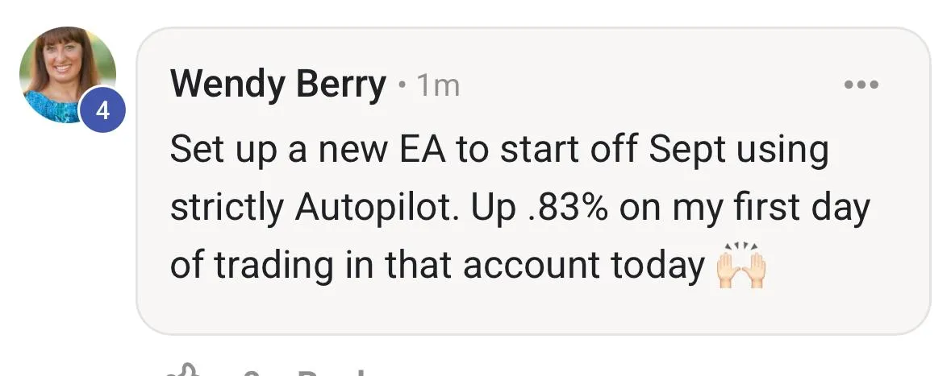Click the words Set up starting the comment

[x=217, y=150]
